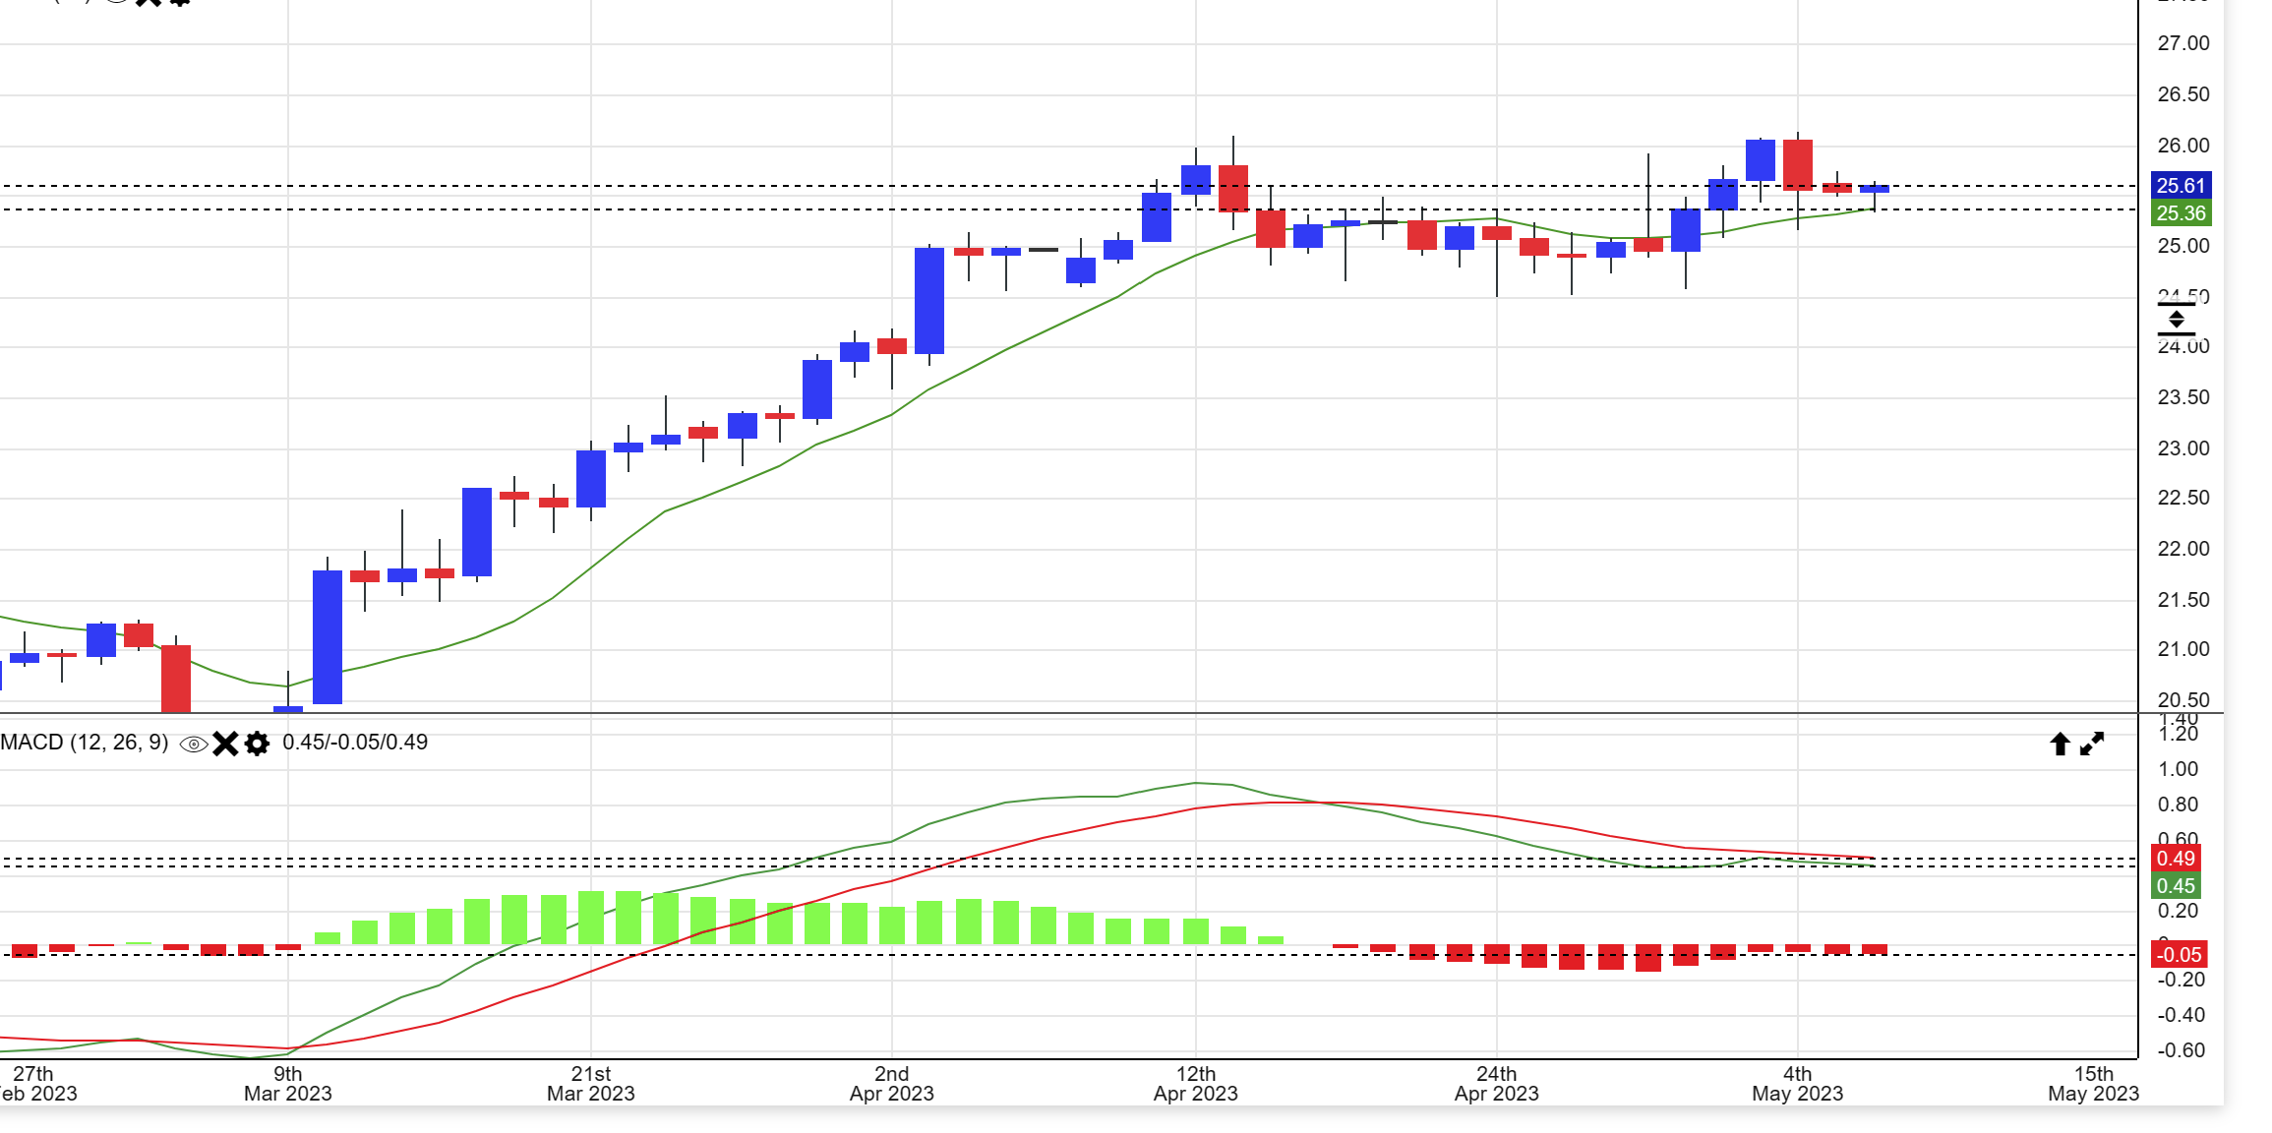The image size is (2272, 1133).
Task: Select the green 0.45 MACD value tag
Action: pos(2175,886)
